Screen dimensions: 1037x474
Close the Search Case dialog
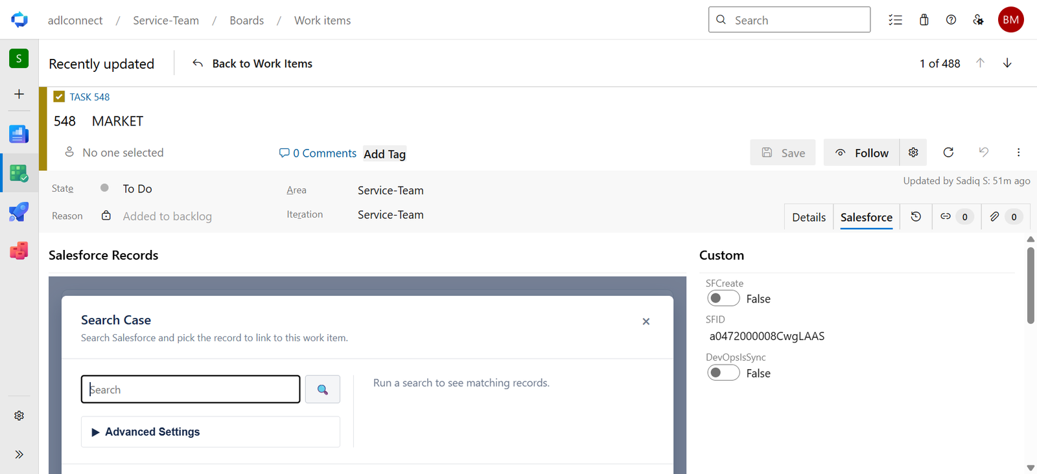pyautogui.click(x=646, y=321)
